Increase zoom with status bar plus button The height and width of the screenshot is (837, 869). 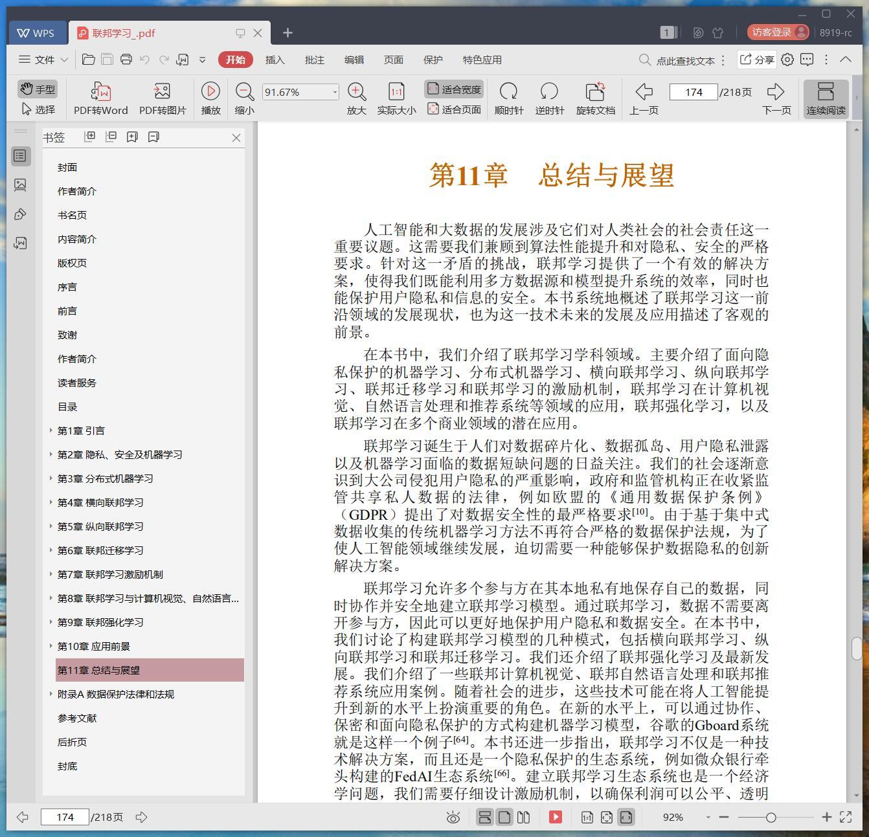(826, 818)
